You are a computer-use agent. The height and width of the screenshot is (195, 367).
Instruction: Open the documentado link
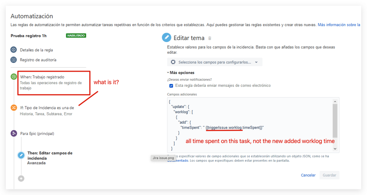pyautogui.click(x=178, y=161)
